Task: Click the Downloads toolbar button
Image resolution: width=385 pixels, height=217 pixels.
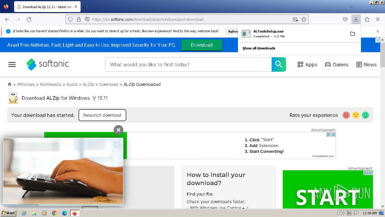Action: [356, 19]
